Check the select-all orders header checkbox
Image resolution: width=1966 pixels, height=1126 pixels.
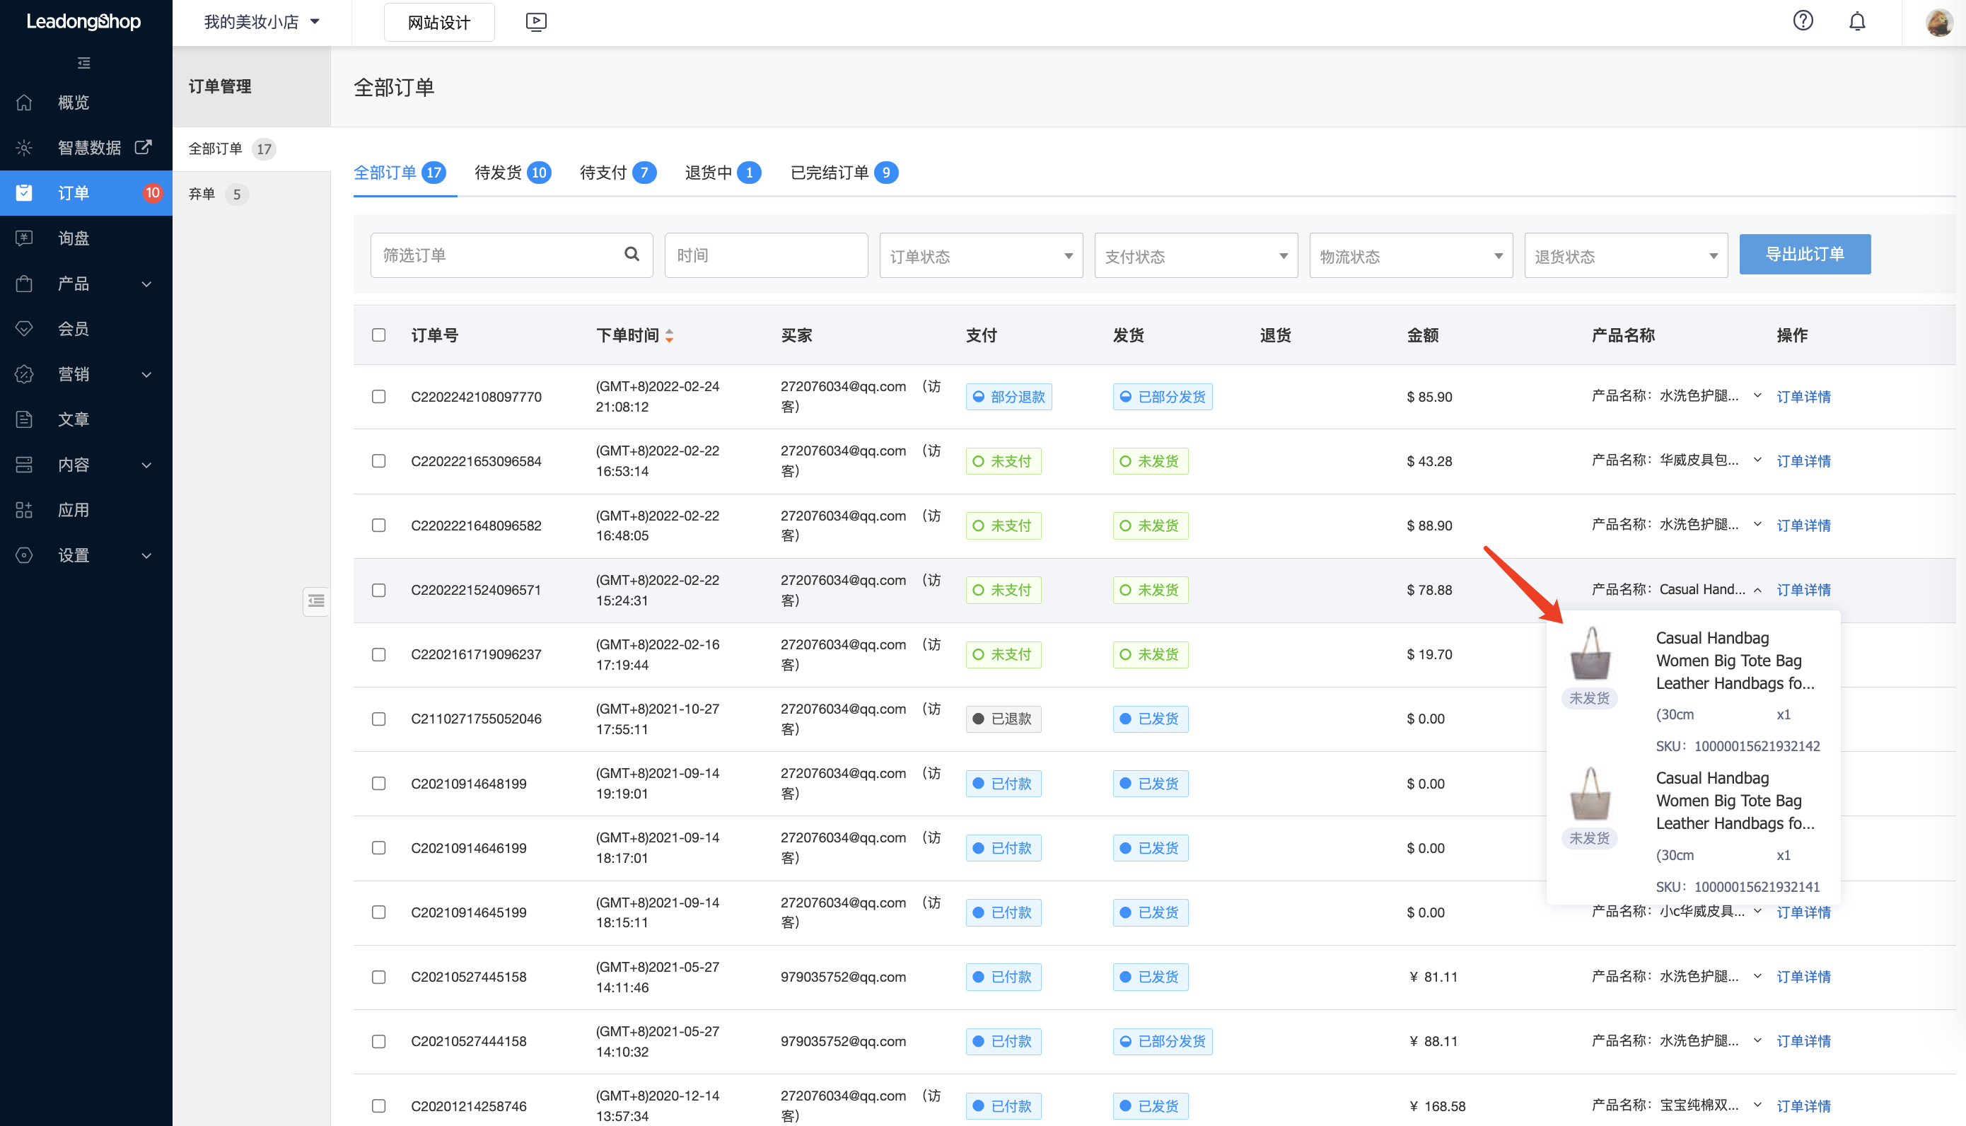[x=379, y=335]
